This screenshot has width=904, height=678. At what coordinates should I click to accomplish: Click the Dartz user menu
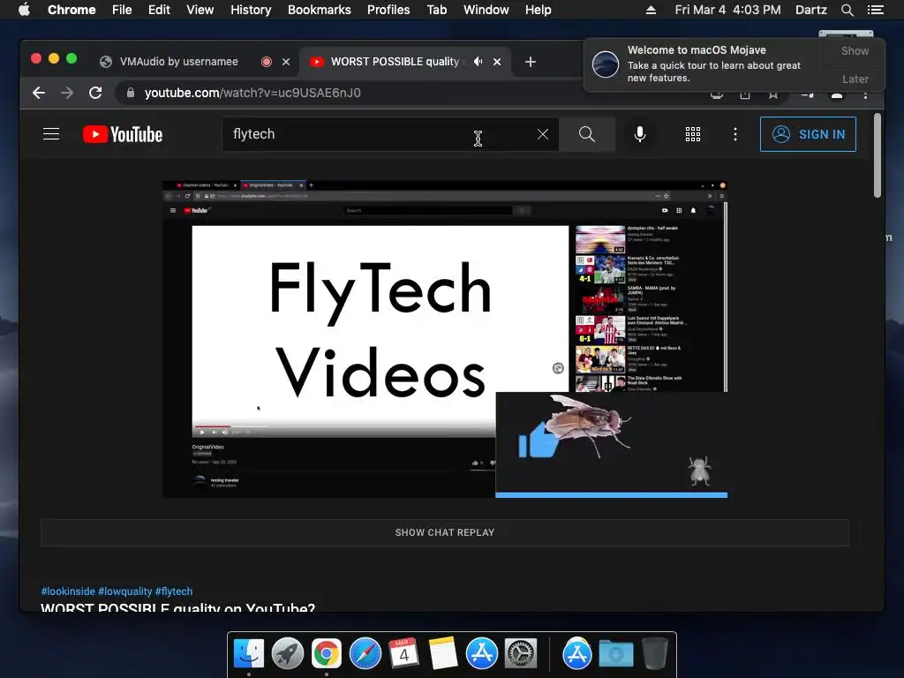811,10
